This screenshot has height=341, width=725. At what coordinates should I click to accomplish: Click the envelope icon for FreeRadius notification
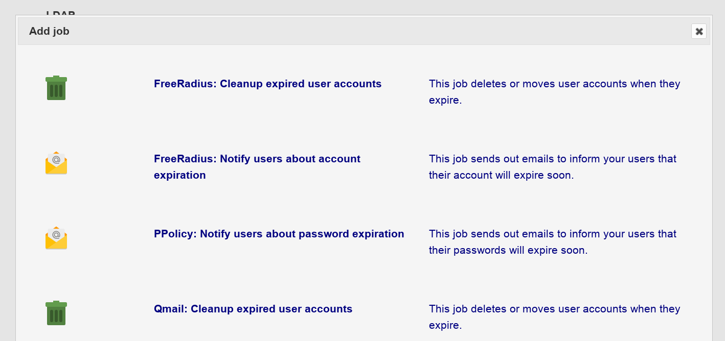pos(56,163)
